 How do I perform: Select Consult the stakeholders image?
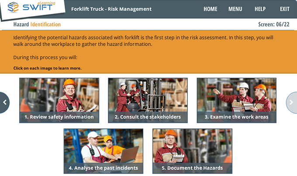click(148, 100)
